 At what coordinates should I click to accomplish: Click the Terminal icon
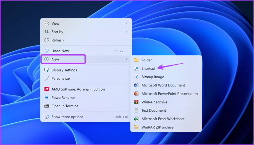pos(46,106)
